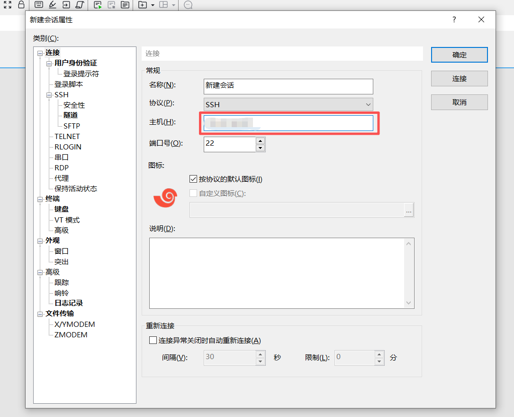Open the on-screen keyboard icon
This screenshot has height=417, width=514.
point(38,5)
